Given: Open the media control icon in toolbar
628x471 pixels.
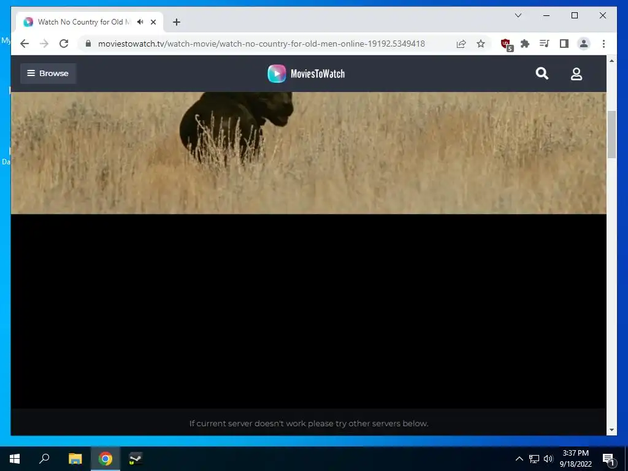Looking at the screenshot, I should [545, 44].
